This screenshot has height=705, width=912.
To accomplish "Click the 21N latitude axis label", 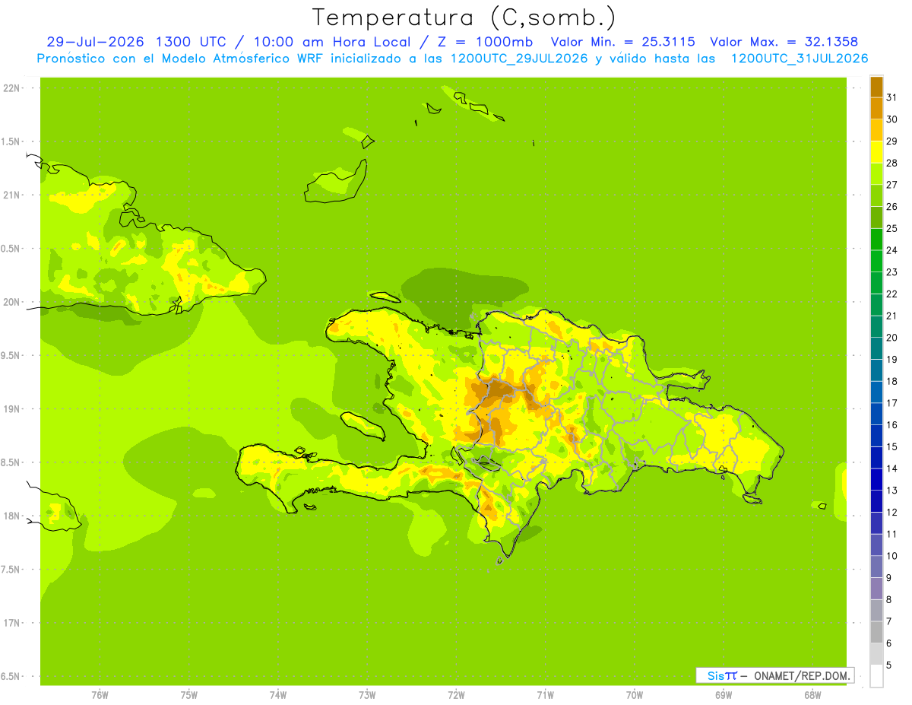I will 12,195.
